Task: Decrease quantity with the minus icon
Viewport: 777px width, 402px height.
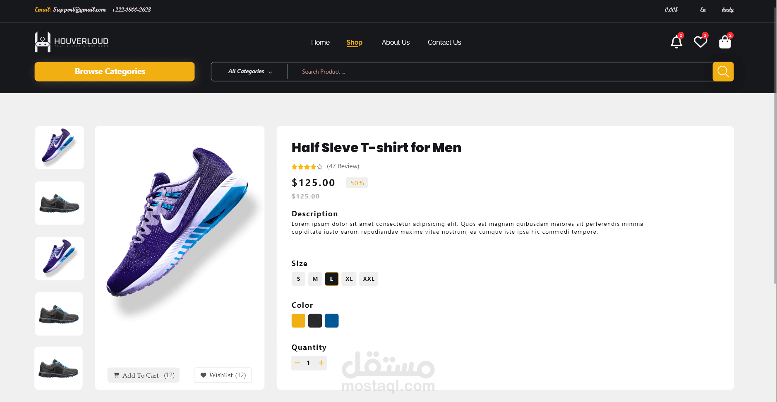Action: [x=297, y=363]
